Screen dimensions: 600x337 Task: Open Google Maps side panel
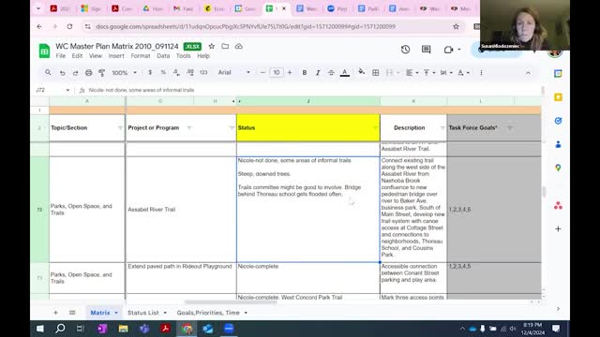click(558, 168)
